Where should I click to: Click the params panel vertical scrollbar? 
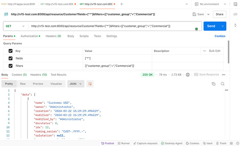229,52
